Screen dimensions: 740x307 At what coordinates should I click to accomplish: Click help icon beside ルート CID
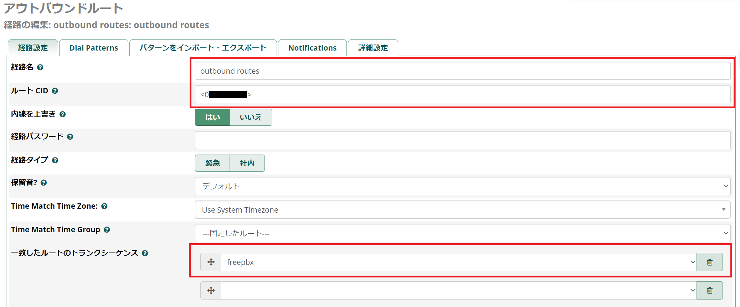point(55,91)
